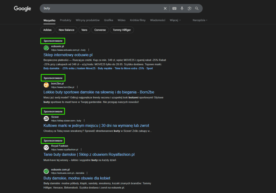
Task: Open three-dot menu for Royal Fashion ad
Action: click(81, 149)
